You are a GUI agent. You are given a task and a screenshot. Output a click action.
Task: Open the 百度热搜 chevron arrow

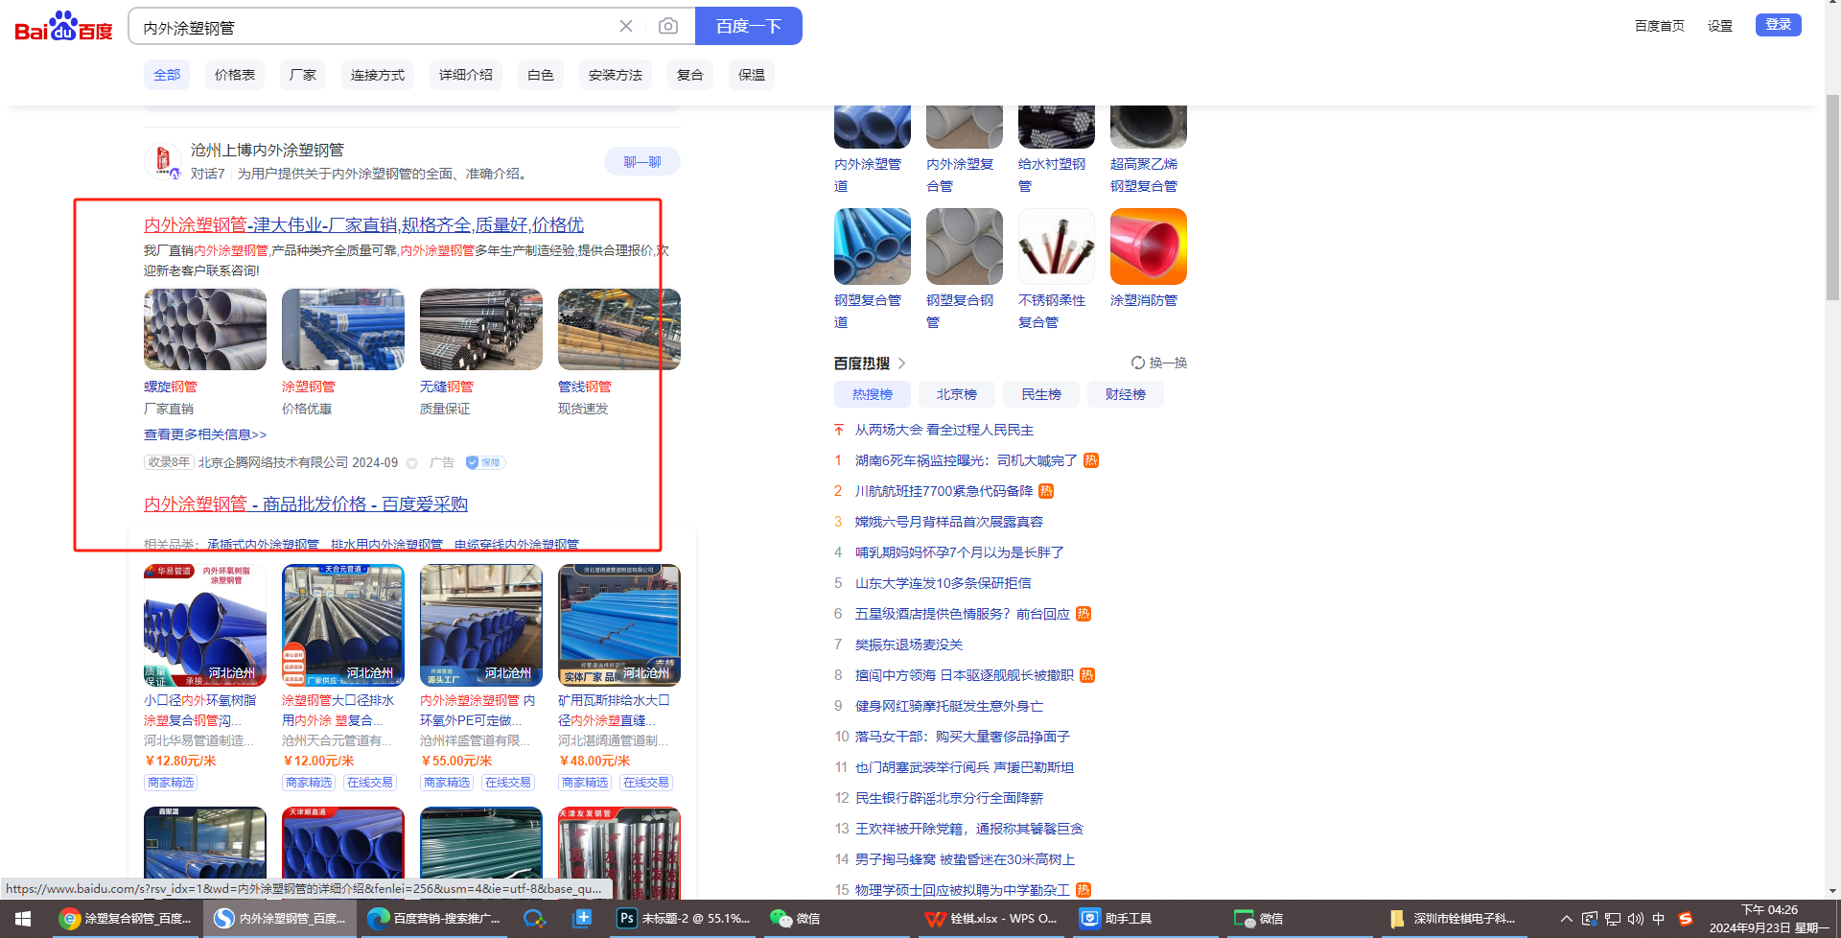tap(902, 363)
